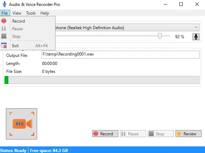Click the Pause bars icon in File menu

point(4,28)
